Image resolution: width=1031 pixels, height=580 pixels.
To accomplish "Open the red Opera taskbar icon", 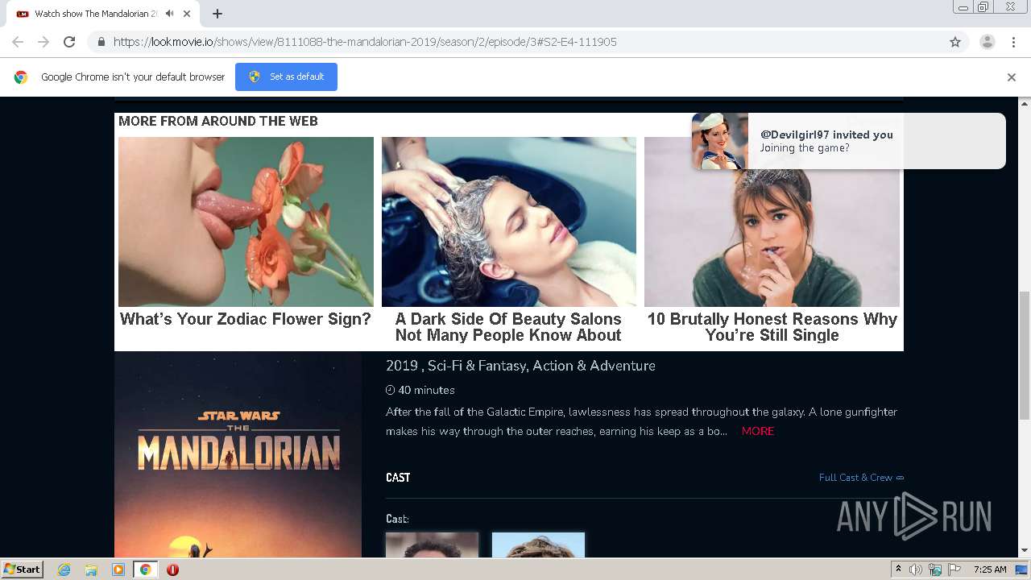I will (x=172, y=570).
